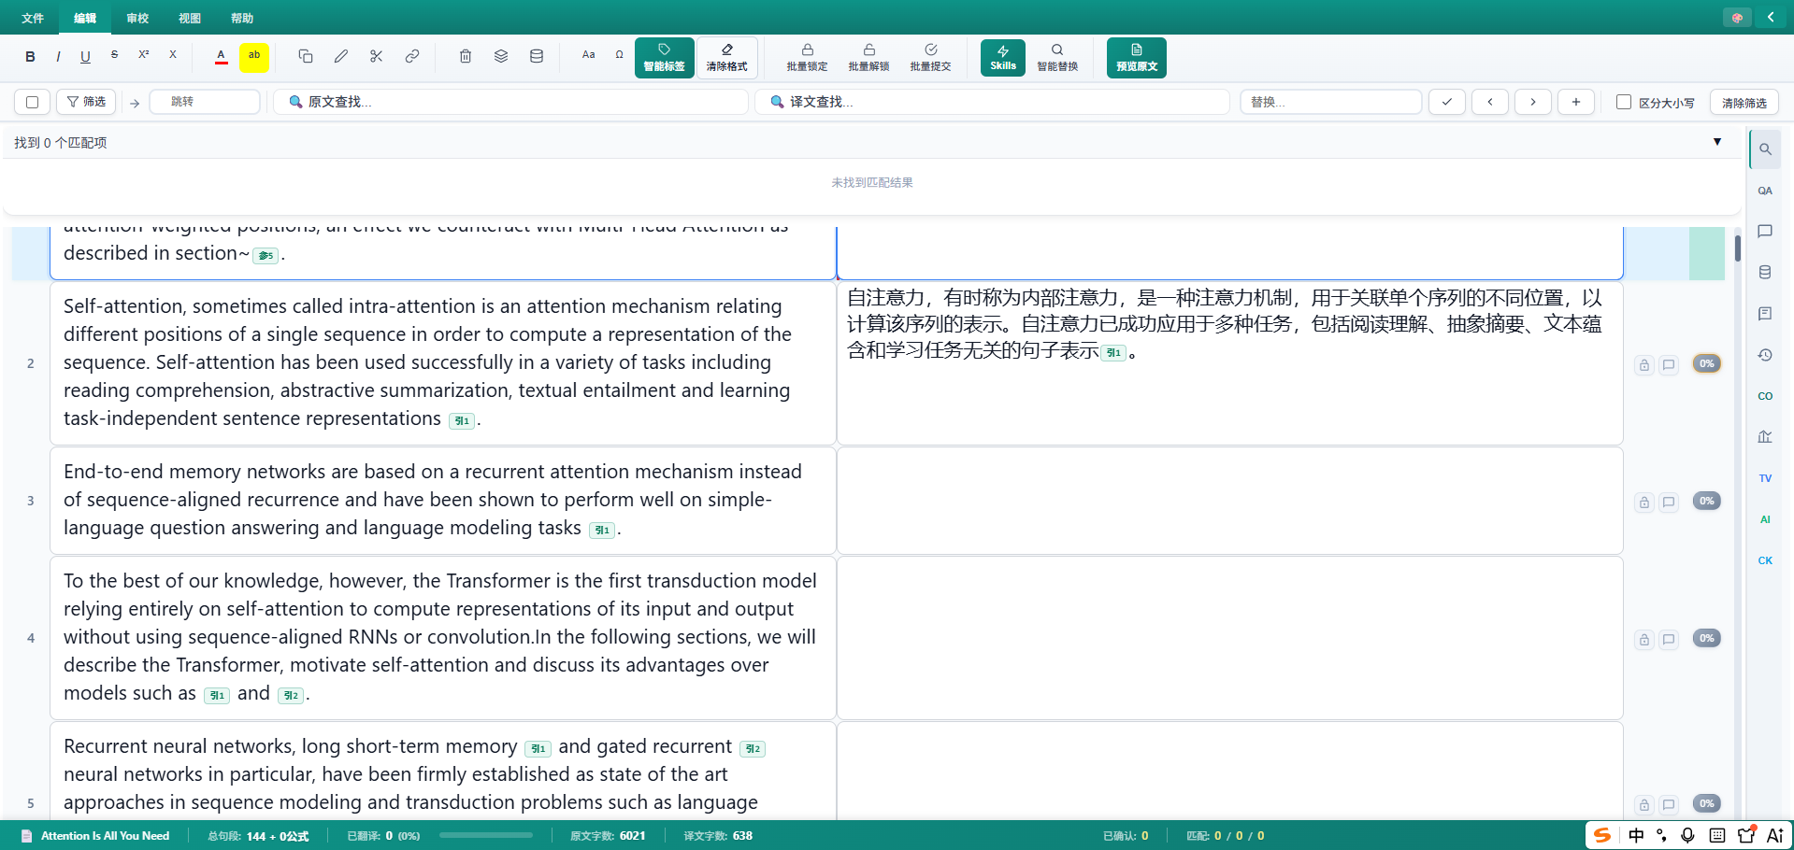Click the collapse chevron in title bar
This screenshot has width=1794, height=850.
click(x=1771, y=18)
